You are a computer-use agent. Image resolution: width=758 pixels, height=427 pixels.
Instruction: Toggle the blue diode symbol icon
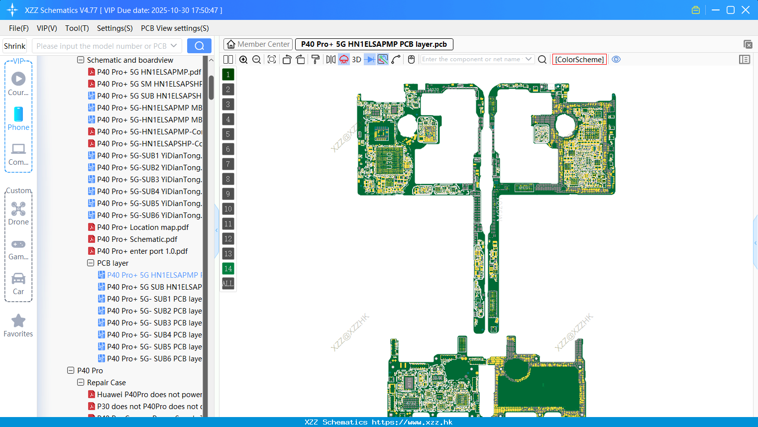[x=370, y=59]
